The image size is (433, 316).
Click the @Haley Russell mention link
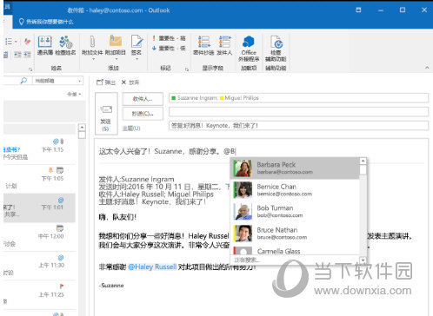point(152,267)
